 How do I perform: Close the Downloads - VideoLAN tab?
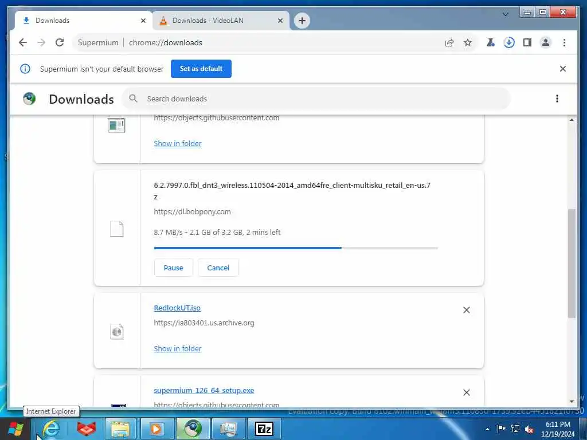(x=280, y=21)
